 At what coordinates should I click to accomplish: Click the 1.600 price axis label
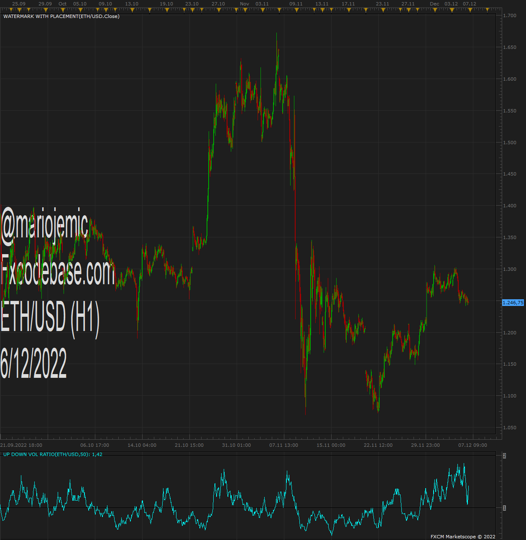tap(510, 79)
